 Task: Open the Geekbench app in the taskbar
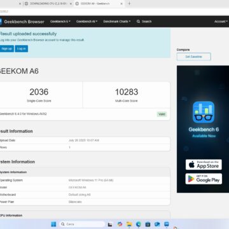coord(167,224)
